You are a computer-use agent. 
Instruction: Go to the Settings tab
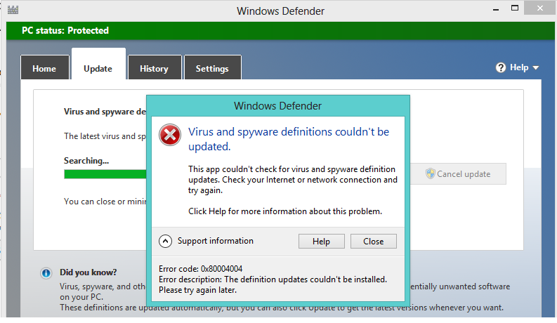pyautogui.click(x=212, y=67)
